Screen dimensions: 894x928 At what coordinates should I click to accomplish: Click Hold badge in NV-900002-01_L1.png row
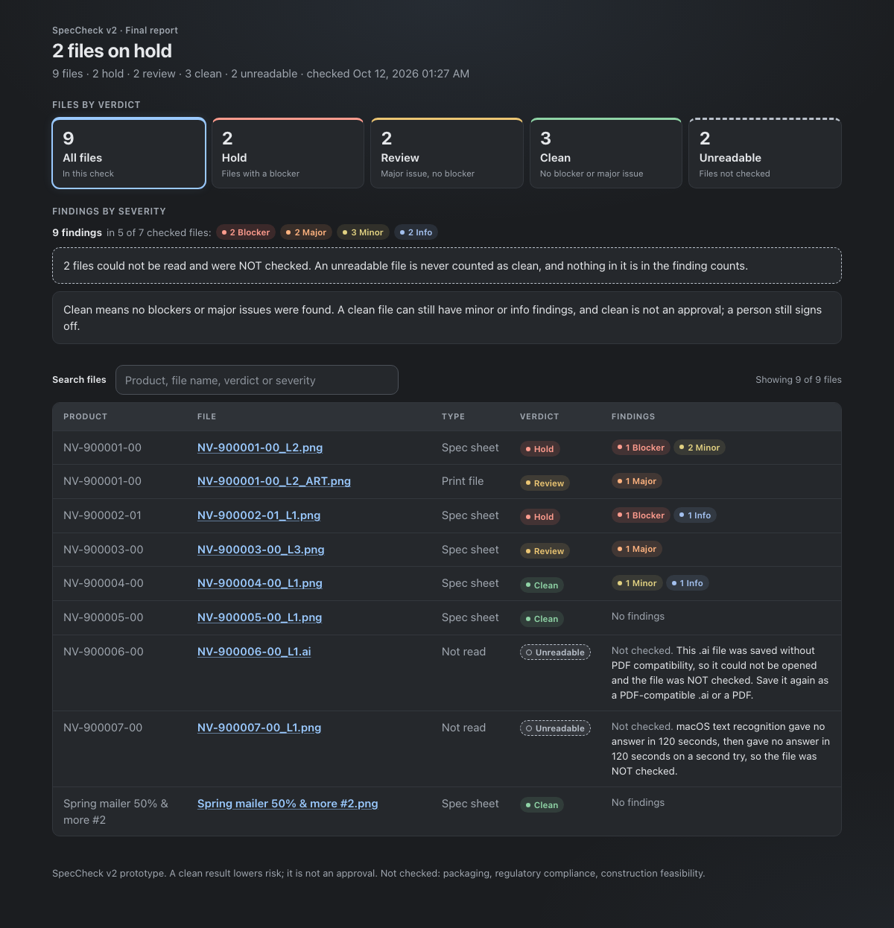click(539, 517)
